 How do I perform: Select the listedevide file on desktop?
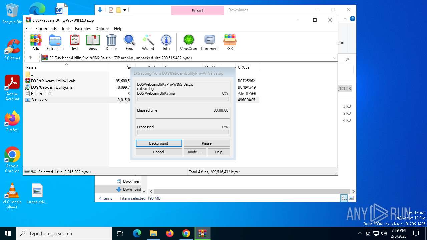(x=37, y=194)
